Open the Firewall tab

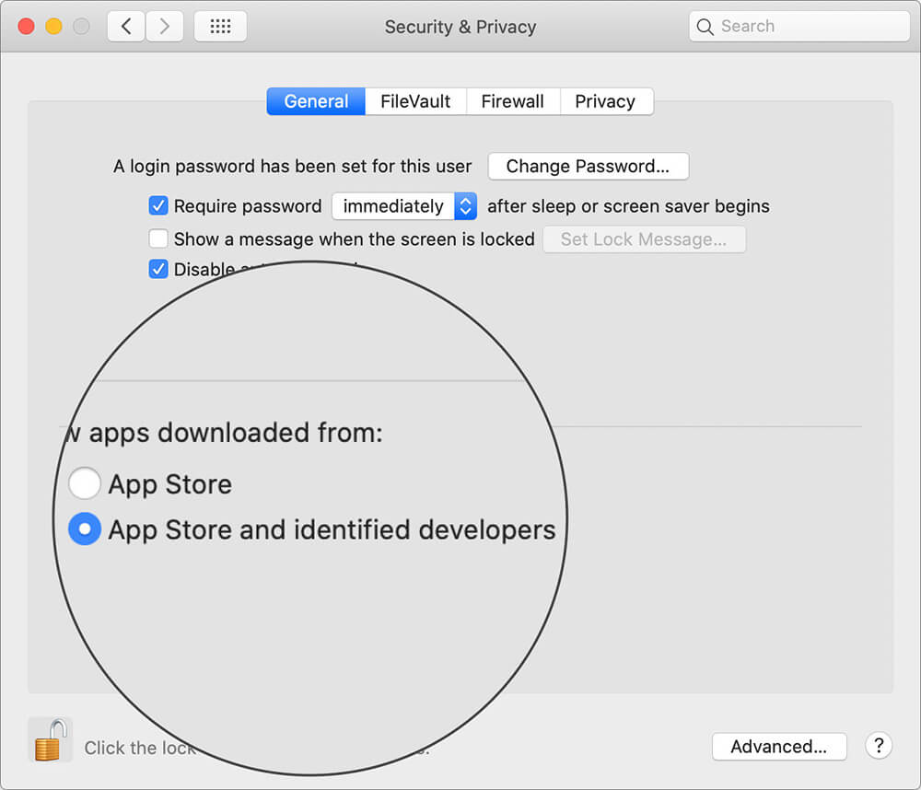click(x=512, y=101)
